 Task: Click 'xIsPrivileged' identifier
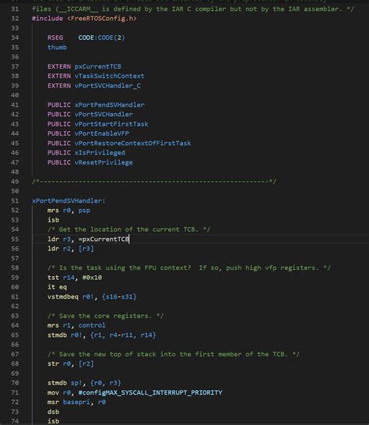pyautogui.click(x=100, y=153)
